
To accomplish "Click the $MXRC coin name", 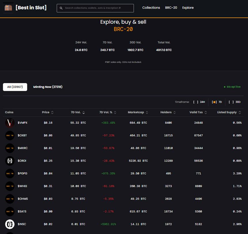I will [22, 148].
